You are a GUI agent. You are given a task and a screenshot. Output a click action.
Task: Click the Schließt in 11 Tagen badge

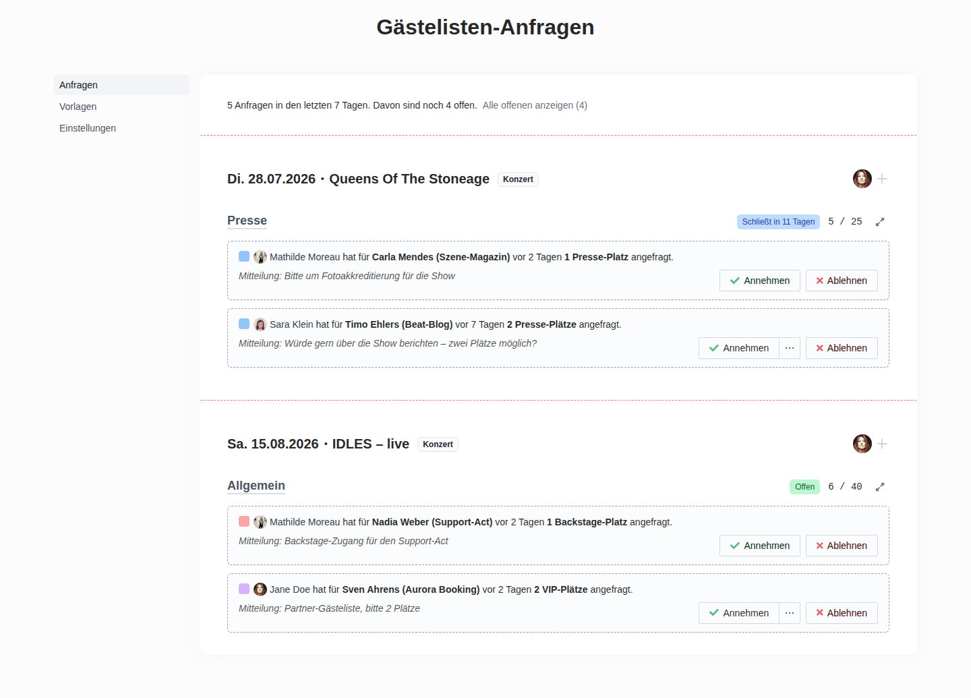point(778,222)
